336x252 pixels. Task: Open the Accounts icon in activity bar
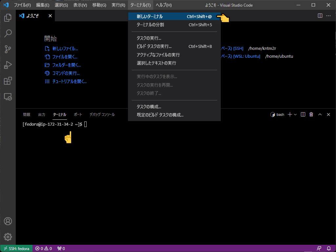[8, 221]
